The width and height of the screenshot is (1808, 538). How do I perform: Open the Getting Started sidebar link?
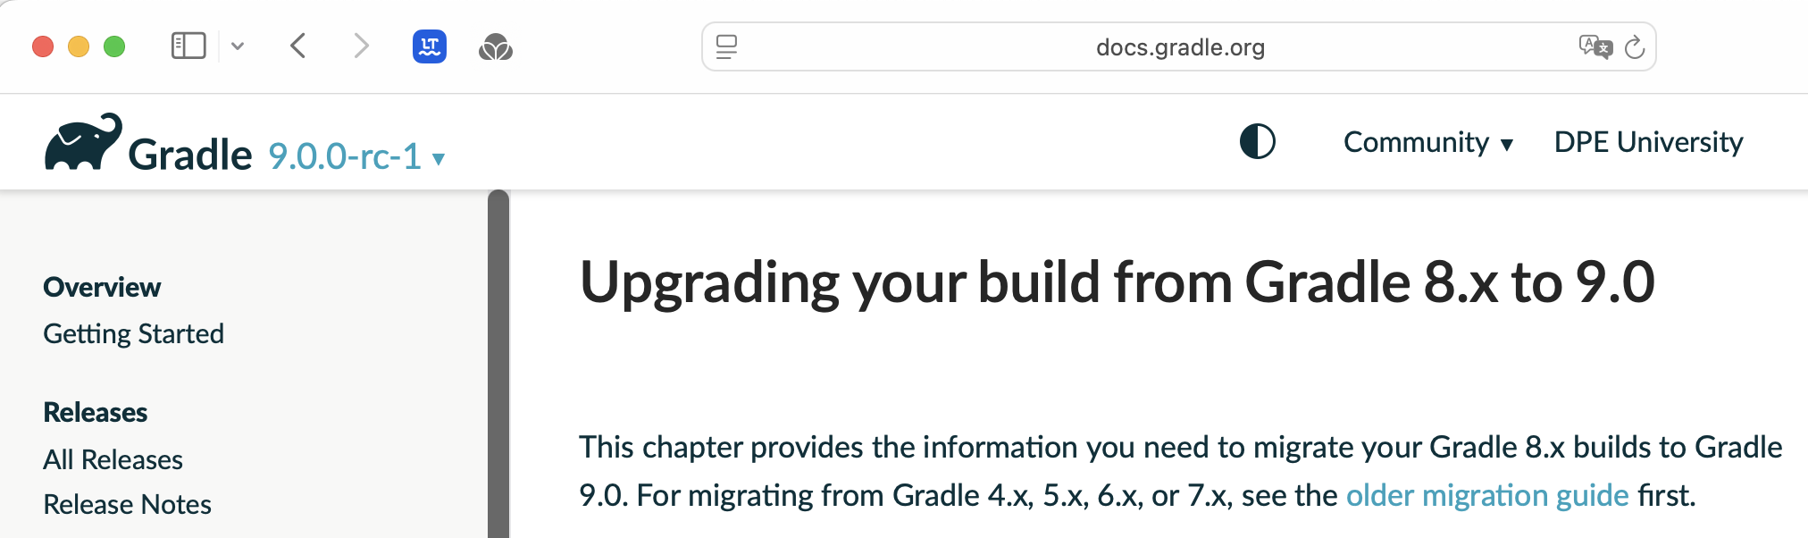click(133, 333)
